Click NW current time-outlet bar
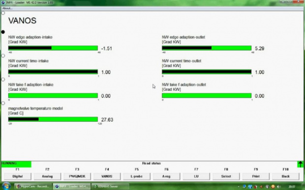 pyautogui.click(x=207, y=72)
